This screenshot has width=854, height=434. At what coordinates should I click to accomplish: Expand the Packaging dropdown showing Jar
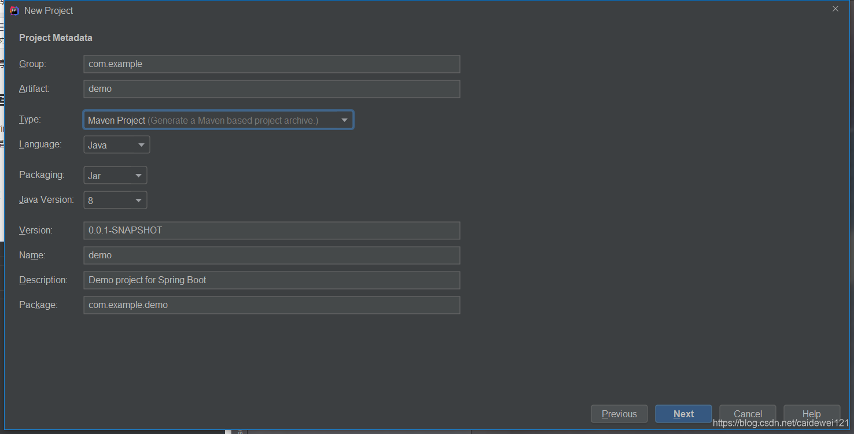click(115, 175)
